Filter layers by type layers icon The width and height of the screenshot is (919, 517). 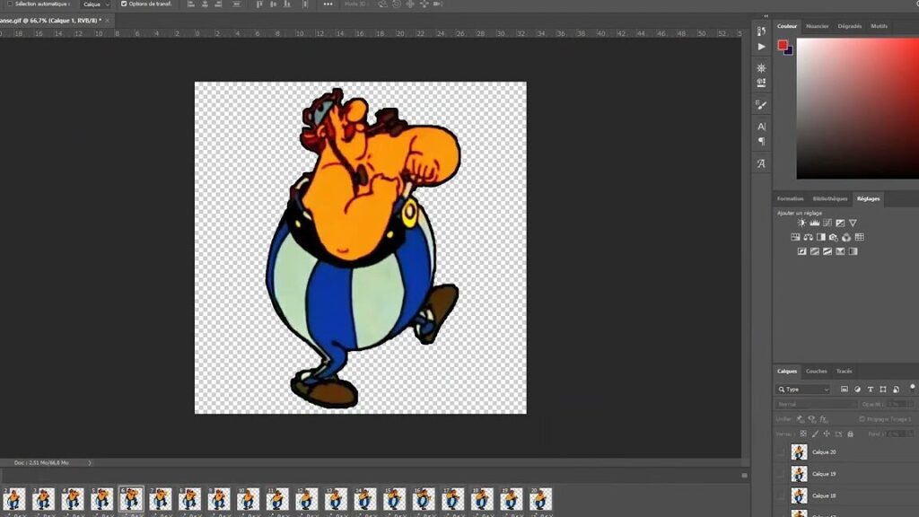[x=871, y=390]
